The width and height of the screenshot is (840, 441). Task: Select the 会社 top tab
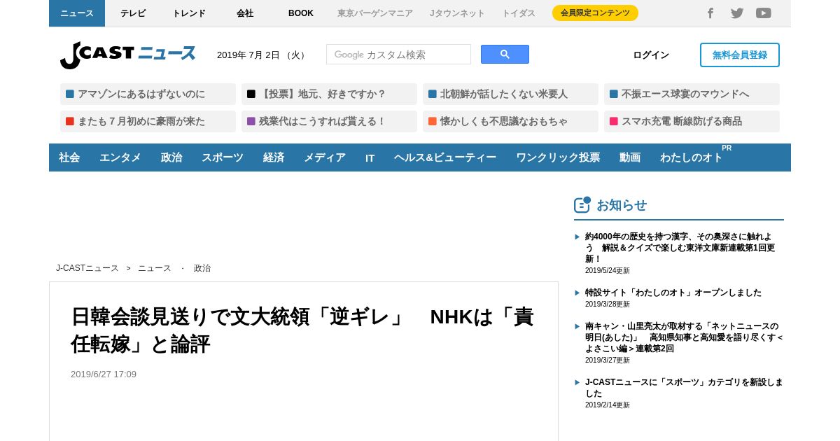click(x=245, y=13)
